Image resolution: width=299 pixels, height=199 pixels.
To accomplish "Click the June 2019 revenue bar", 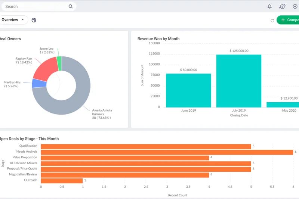I will tap(188, 90).
